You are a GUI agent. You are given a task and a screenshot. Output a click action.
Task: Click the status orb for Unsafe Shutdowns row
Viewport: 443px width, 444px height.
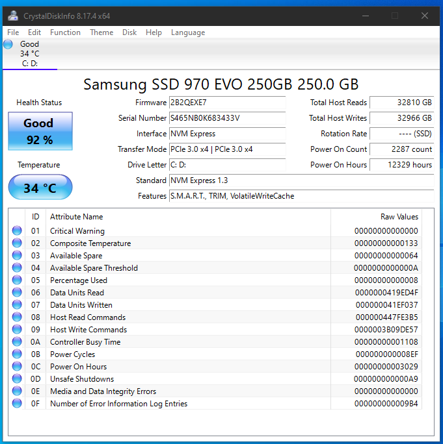17,378
